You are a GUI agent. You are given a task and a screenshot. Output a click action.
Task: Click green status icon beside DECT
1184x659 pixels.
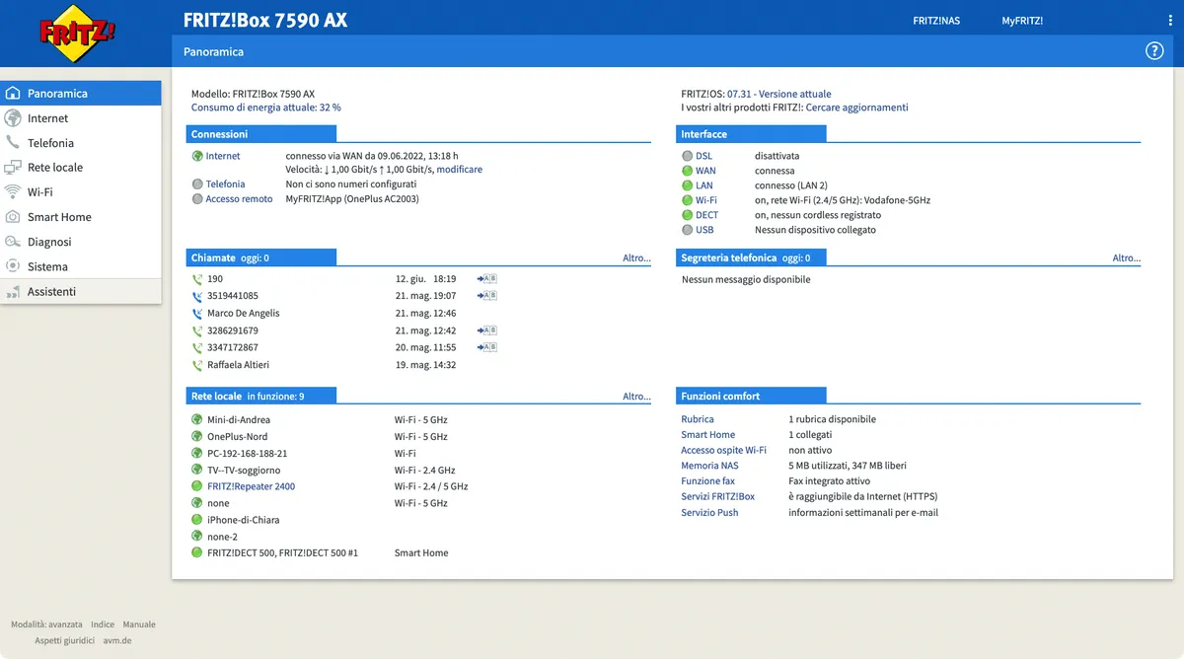[687, 215]
